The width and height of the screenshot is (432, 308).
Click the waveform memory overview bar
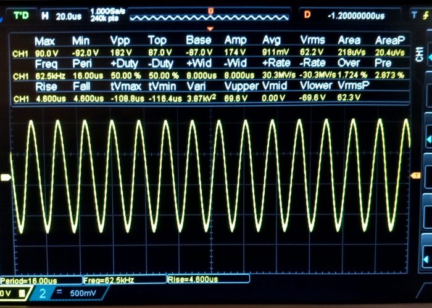[x=209, y=18]
